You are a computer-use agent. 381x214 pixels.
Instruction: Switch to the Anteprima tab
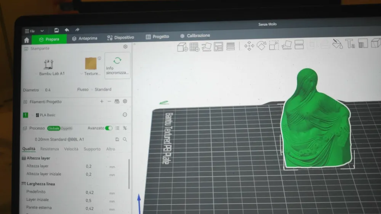(x=85, y=38)
